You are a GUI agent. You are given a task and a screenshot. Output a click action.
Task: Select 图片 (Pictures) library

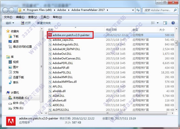click(16, 67)
